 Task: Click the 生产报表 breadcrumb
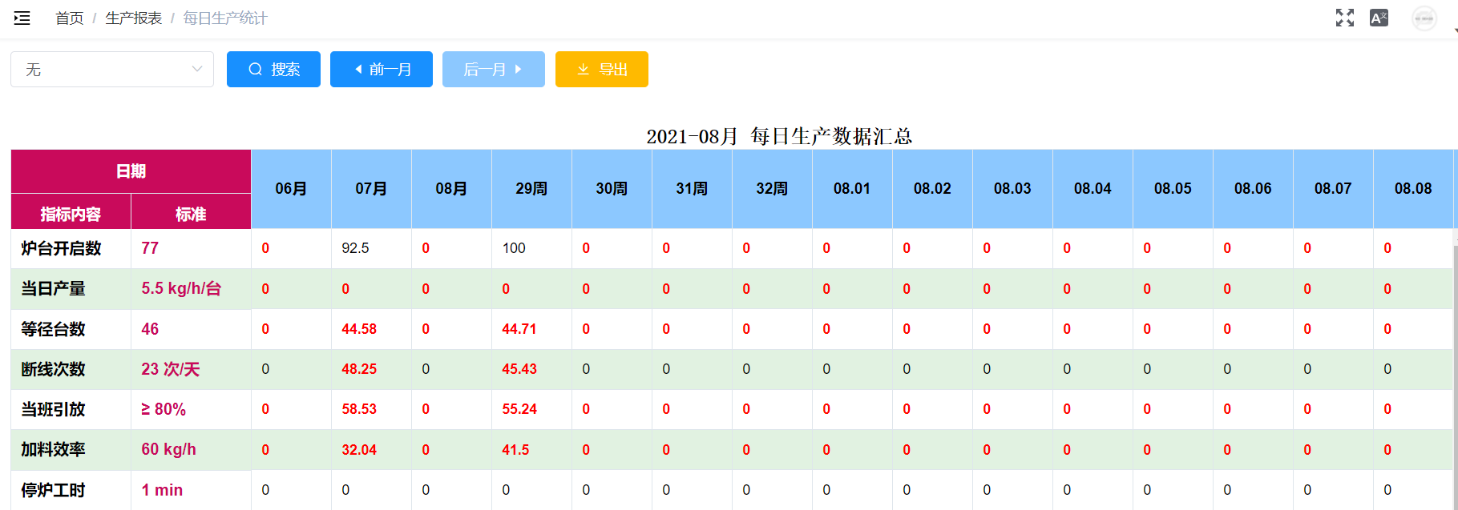[134, 18]
